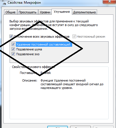The image size is (116, 128).
Task: Click the microphone icon in title bar
Action: point(4,2)
